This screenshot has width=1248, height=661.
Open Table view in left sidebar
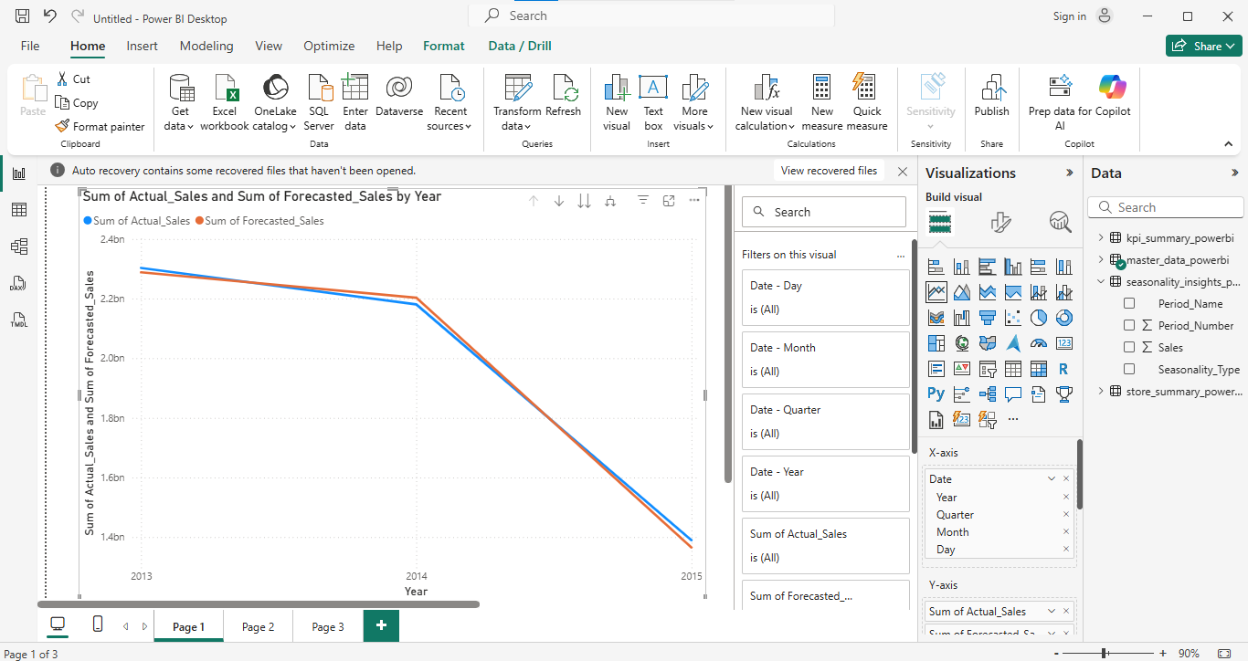coord(18,210)
